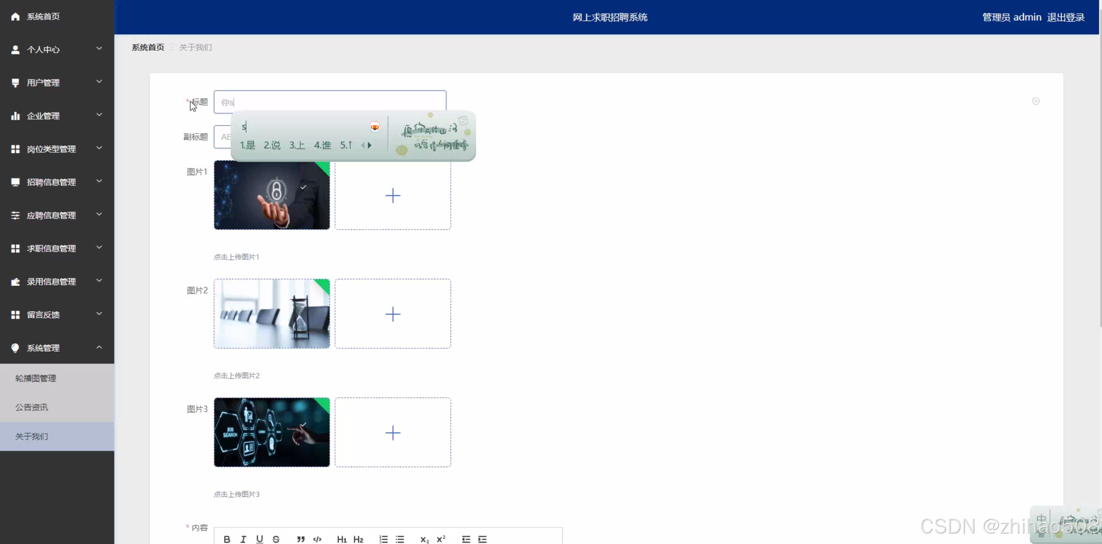Insert a blockquote in editor

point(301,539)
